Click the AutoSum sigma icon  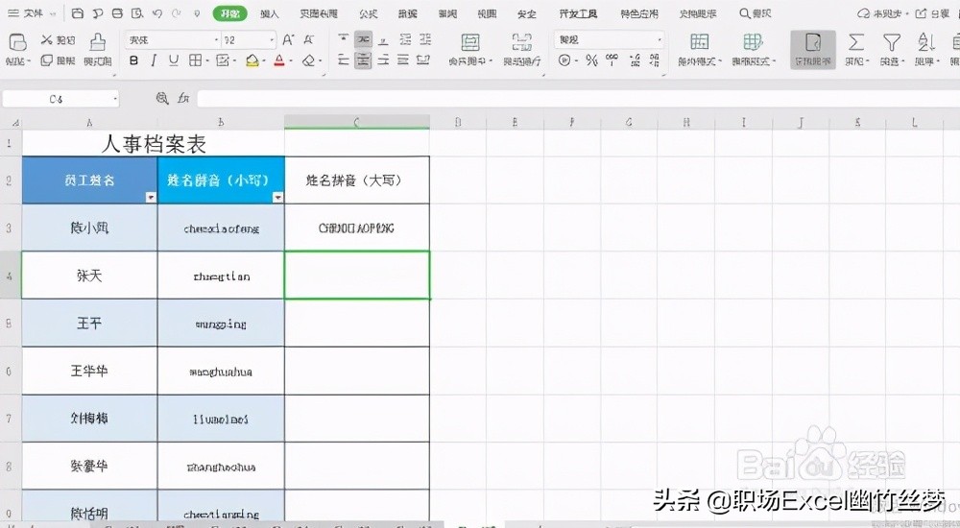856,42
